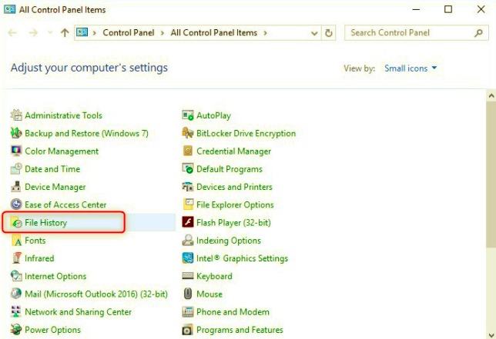Open the File History link

click(46, 222)
